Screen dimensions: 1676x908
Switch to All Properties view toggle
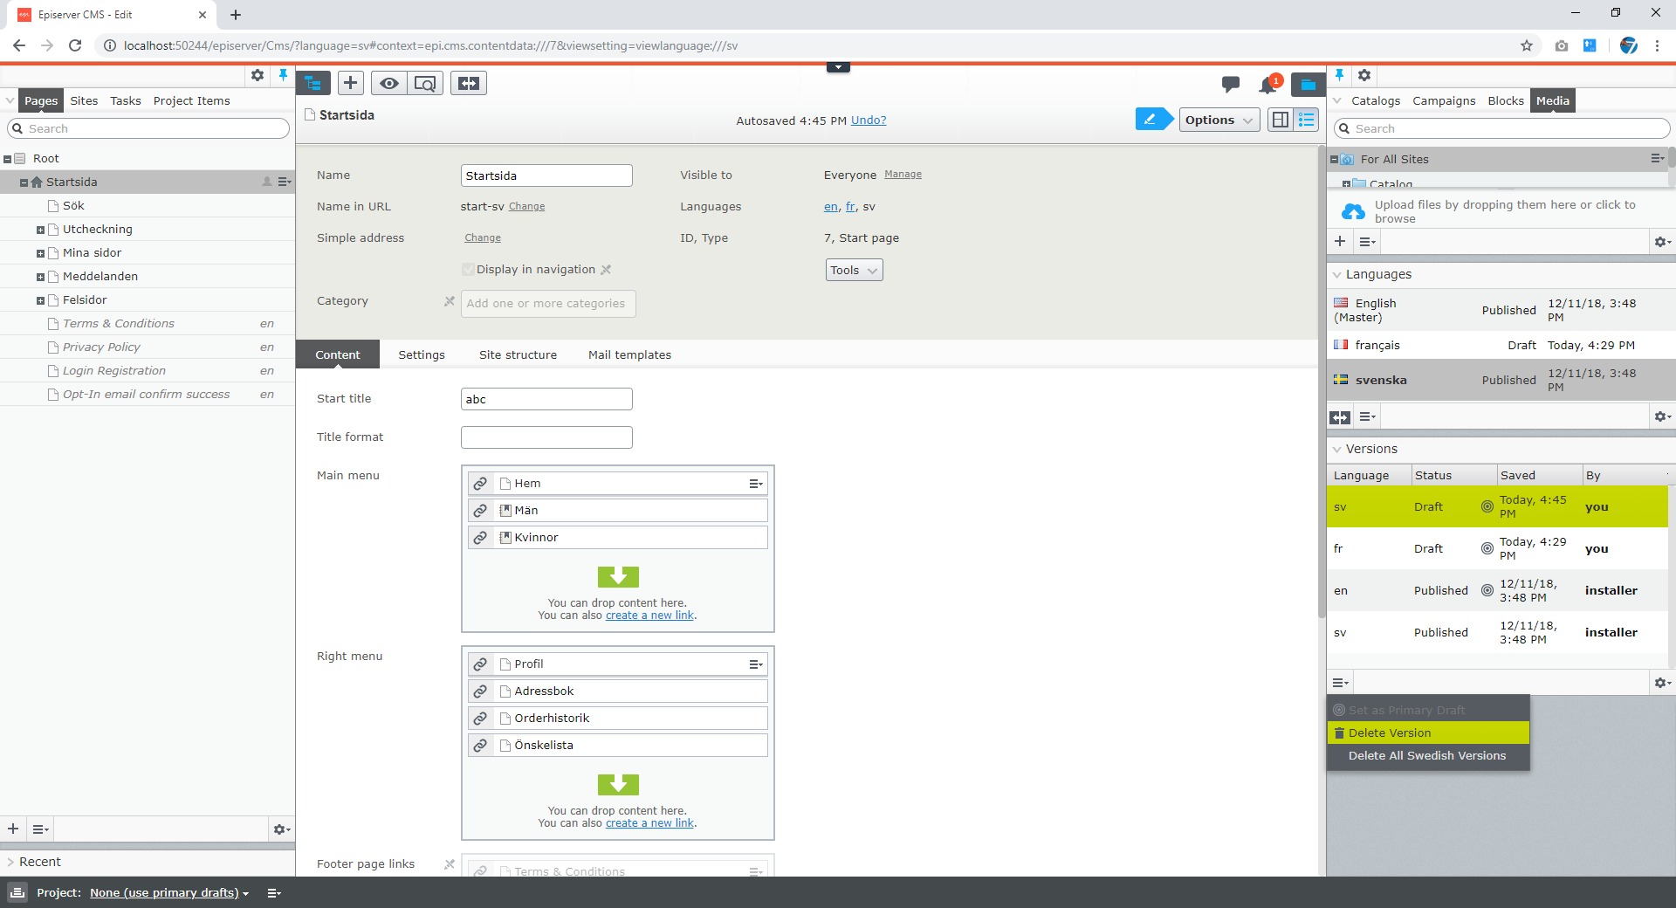tap(1307, 120)
